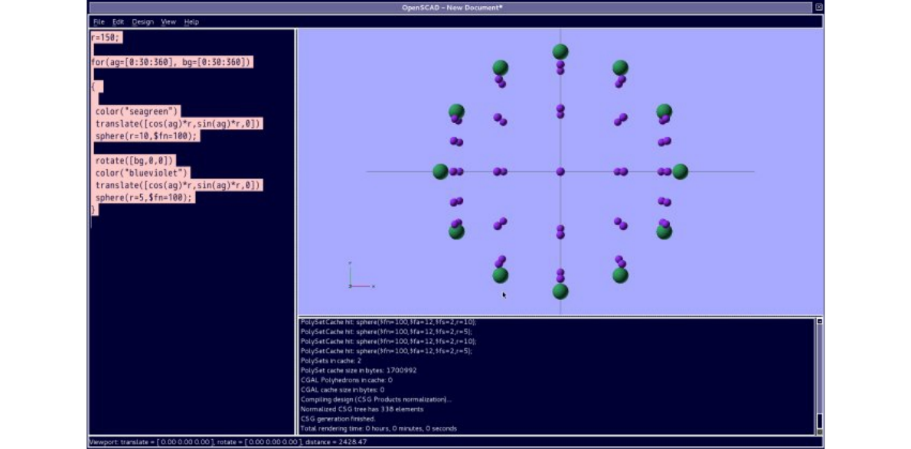Click the "CSG generation finished." console line
911x449 pixels.
[338, 419]
